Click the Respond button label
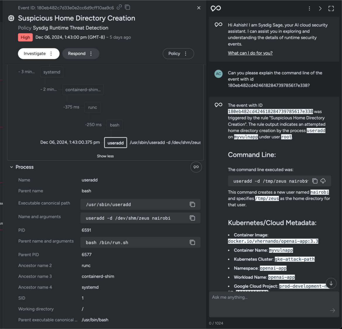Image resolution: width=342 pixels, height=329 pixels. pos(77,54)
